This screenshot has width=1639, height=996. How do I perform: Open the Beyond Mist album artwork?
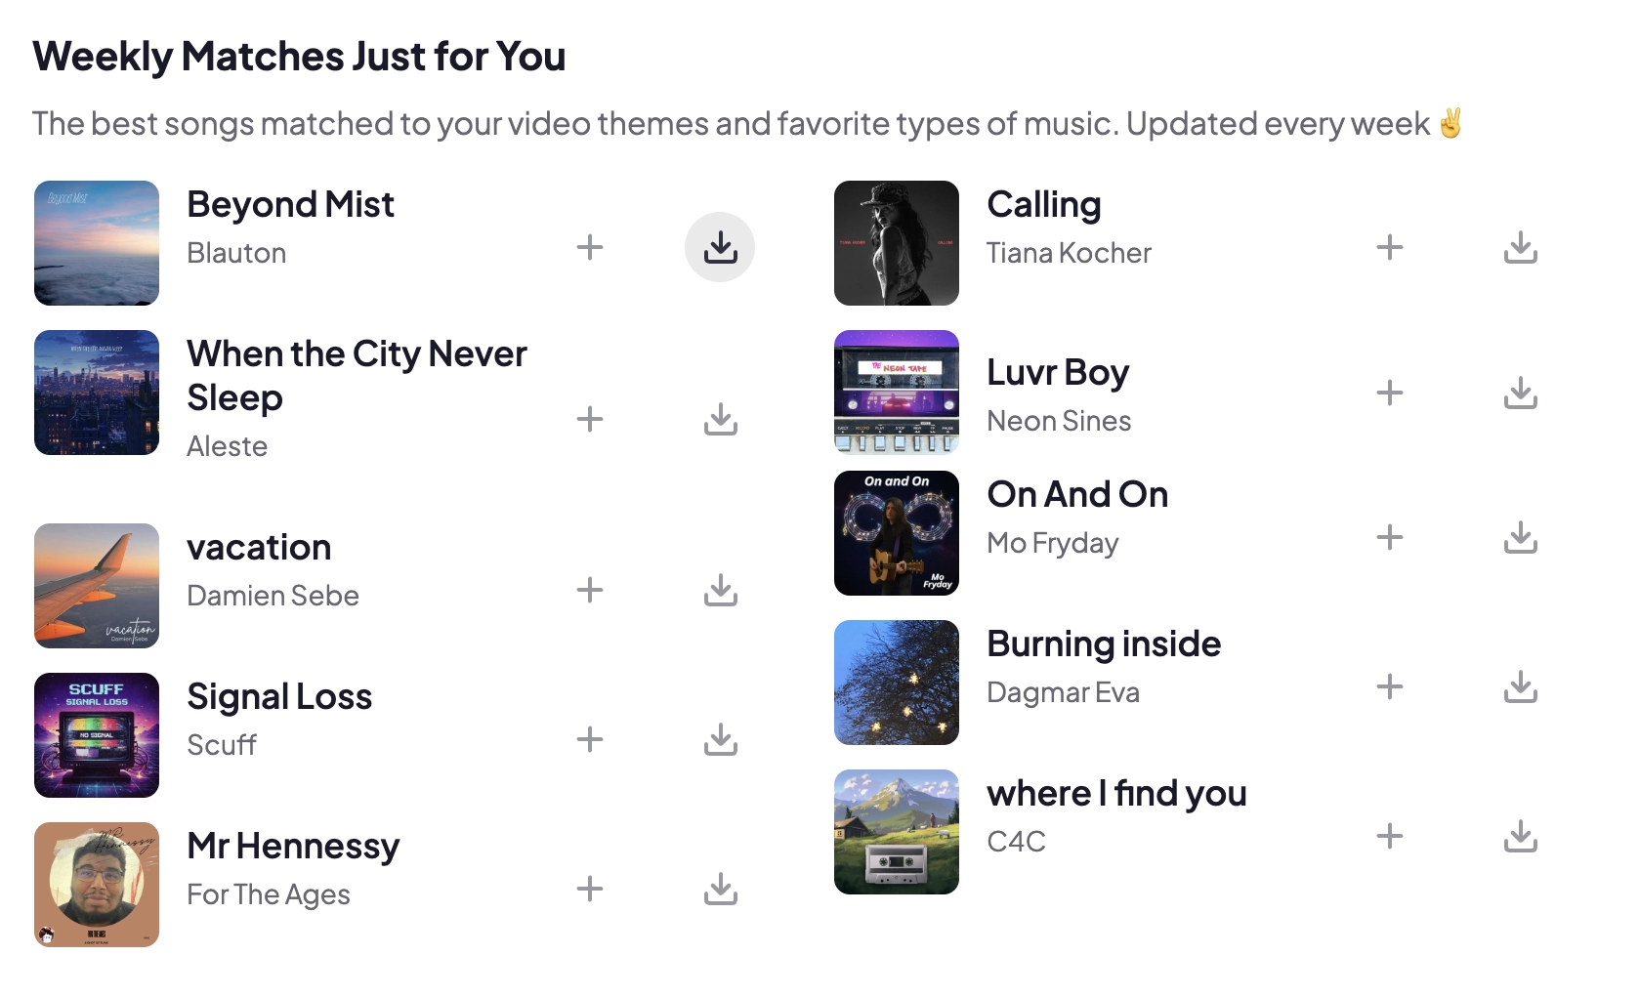coord(96,242)
